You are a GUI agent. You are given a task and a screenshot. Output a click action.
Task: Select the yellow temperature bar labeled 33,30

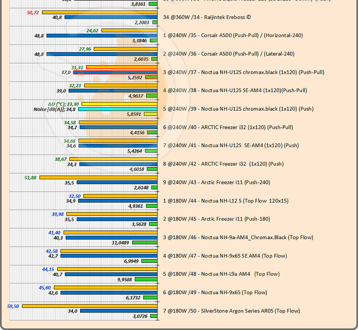[120, 104]
